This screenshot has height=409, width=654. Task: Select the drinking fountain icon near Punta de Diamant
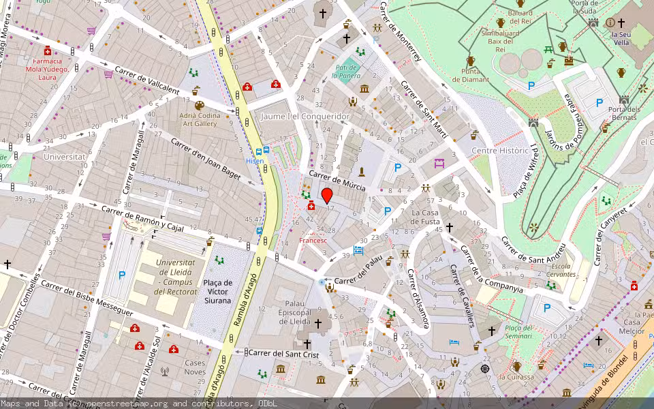click(x=552, y=62)
